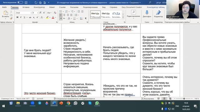
Task: Click the Format Painter brush icon
Action: [x=11, y=18]
